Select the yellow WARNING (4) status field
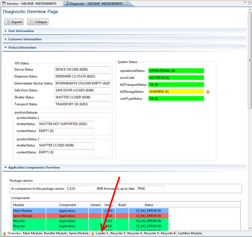Image resolution: width=252 pixels, height=237 pixels. coord(176,92)
